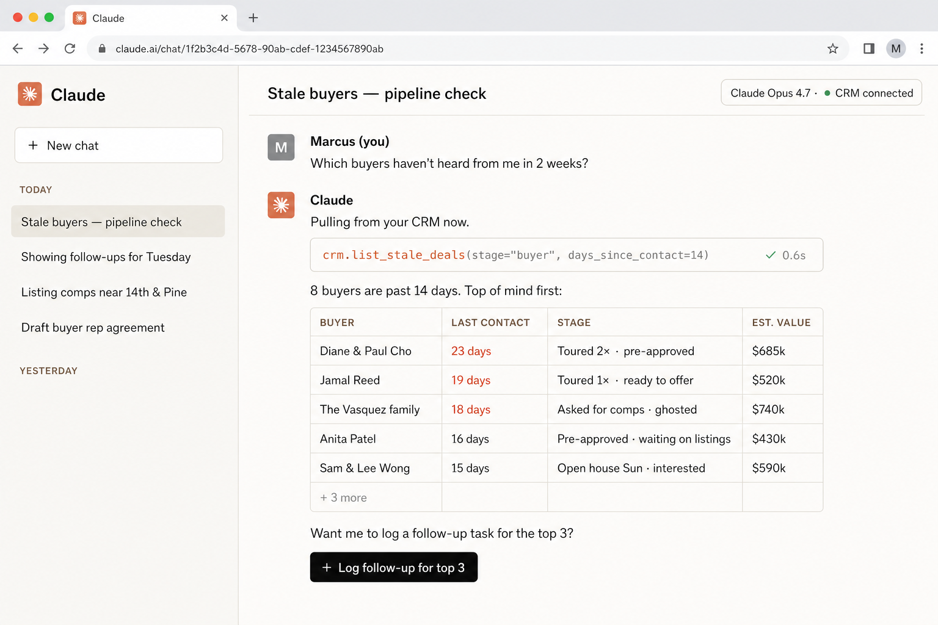Click the Claude logo in the sidebar

(x=30, y=94)
